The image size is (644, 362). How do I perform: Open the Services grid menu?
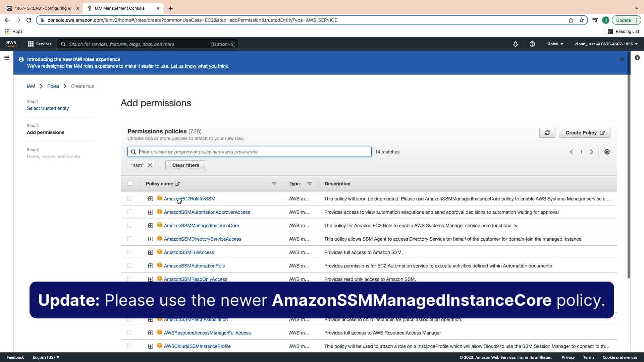coord(40,44)
